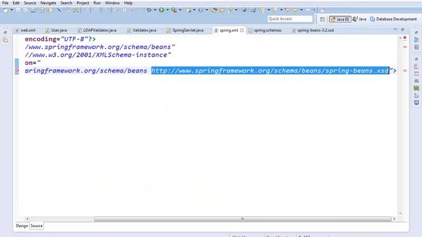Expand the Run configurations dropdown arrow
422x237 pixels.
[167, 10]
